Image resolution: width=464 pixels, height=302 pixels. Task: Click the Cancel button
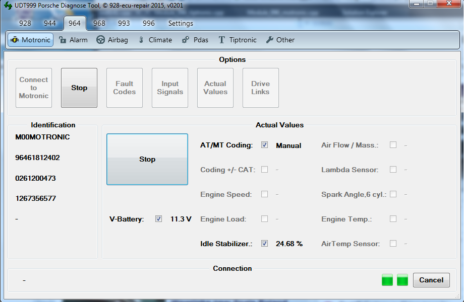click(x=431, y=280)
